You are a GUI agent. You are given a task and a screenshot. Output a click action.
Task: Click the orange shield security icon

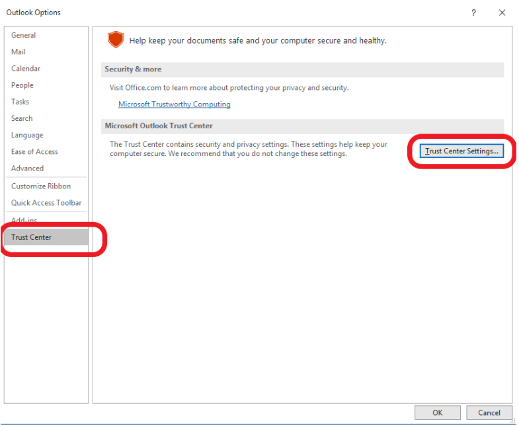click(x=116, y=40)
